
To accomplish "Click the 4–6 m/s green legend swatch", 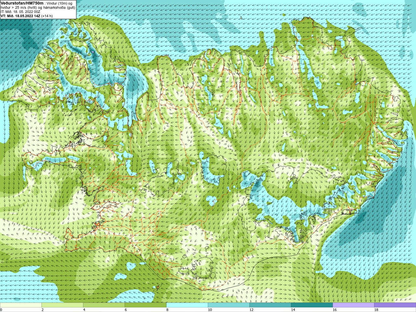I will pyautogui.click(x=104, y=305).
